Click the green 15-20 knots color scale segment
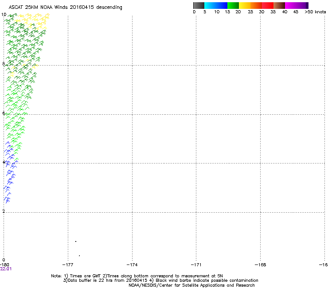 [233, 5]
